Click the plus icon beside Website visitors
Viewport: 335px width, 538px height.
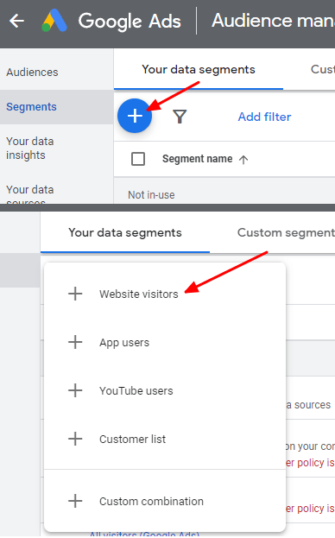click(75, 294)
